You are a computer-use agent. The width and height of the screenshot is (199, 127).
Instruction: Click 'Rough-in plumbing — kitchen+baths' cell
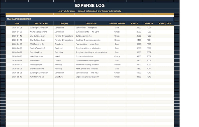(91, 52)
